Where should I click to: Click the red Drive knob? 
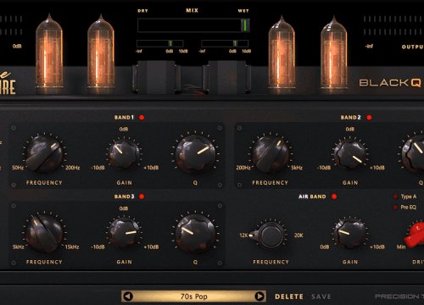416,235
